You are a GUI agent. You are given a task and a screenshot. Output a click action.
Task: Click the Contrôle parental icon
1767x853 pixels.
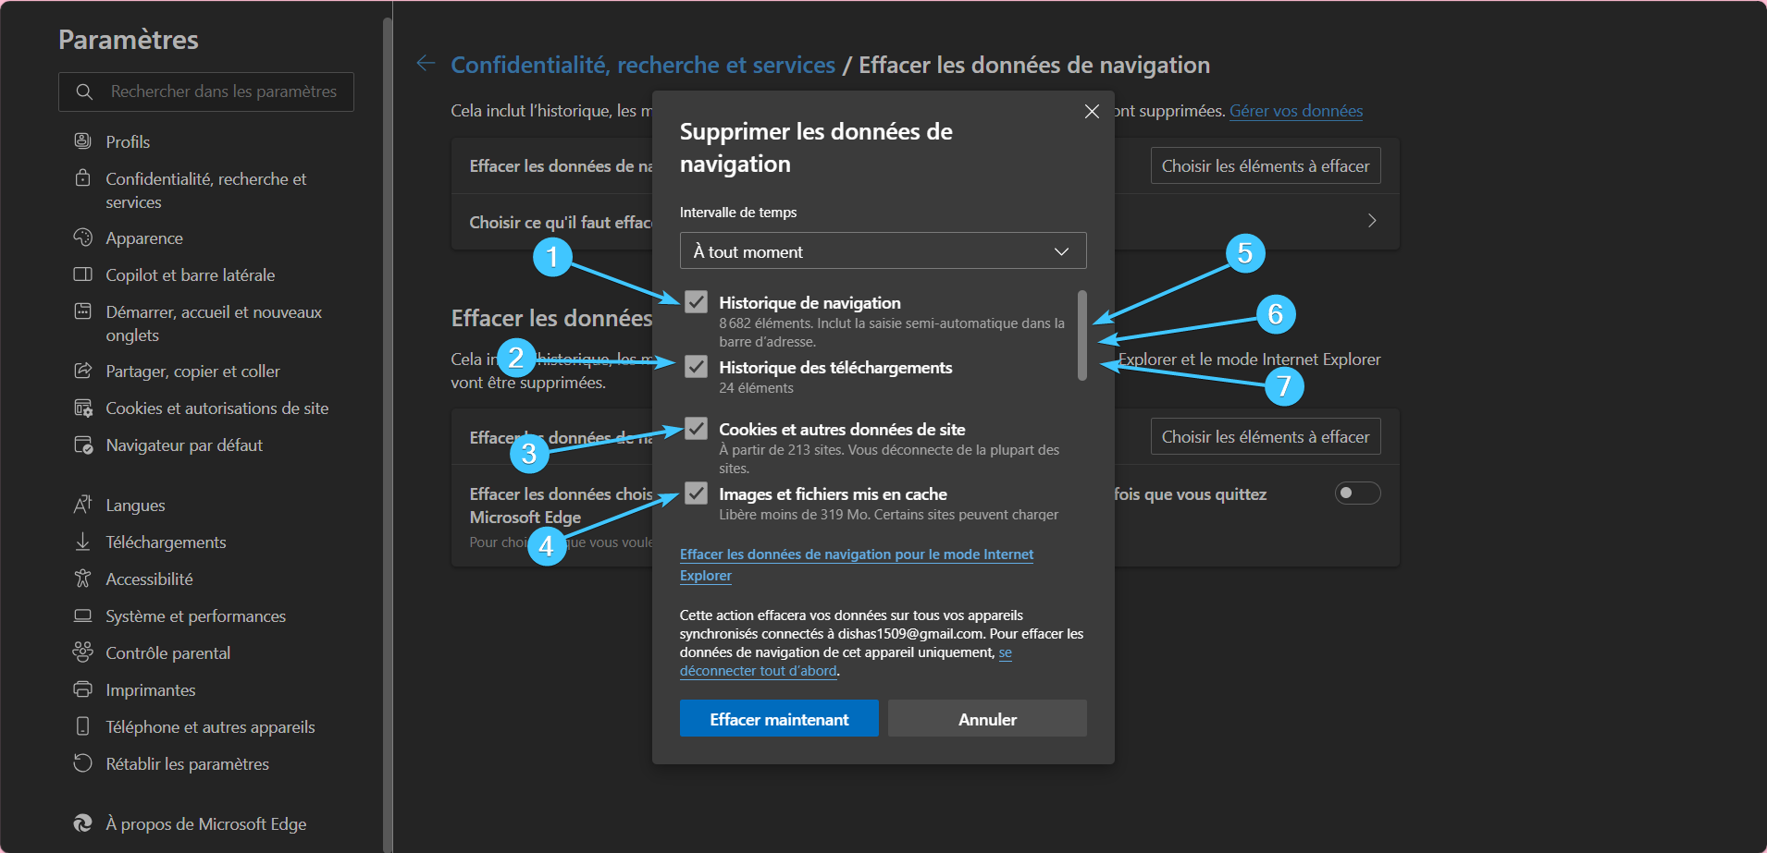coord(83,652)
